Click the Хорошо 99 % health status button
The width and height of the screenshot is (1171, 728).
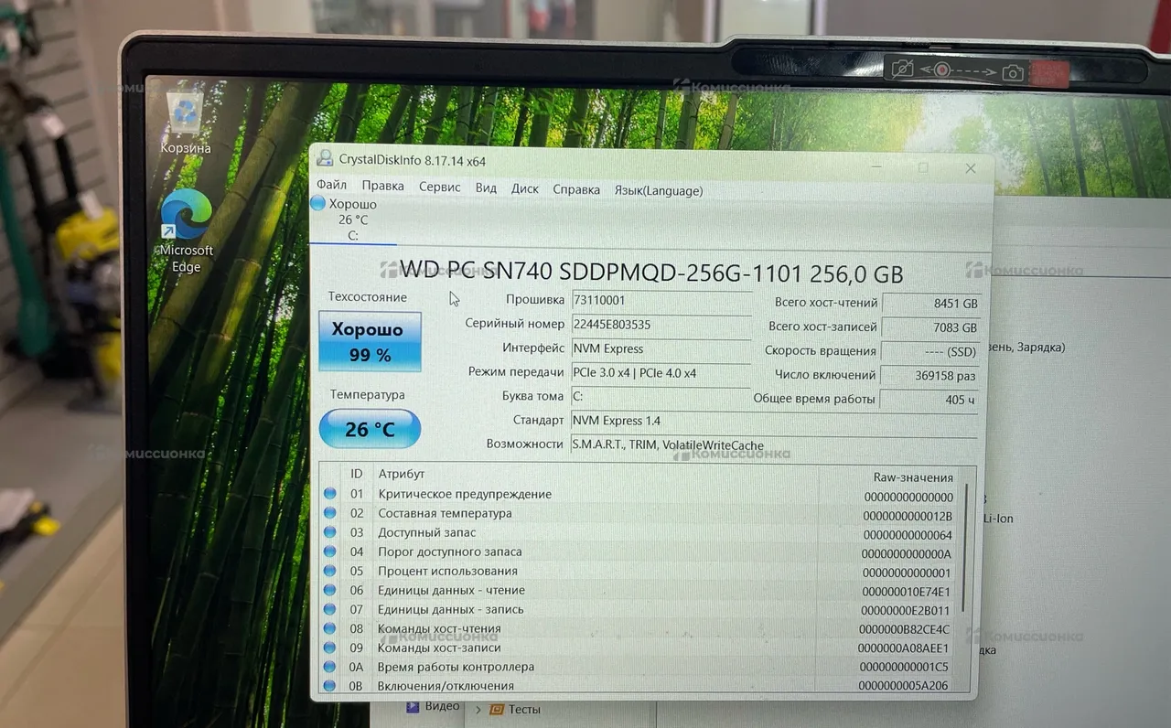370,341
